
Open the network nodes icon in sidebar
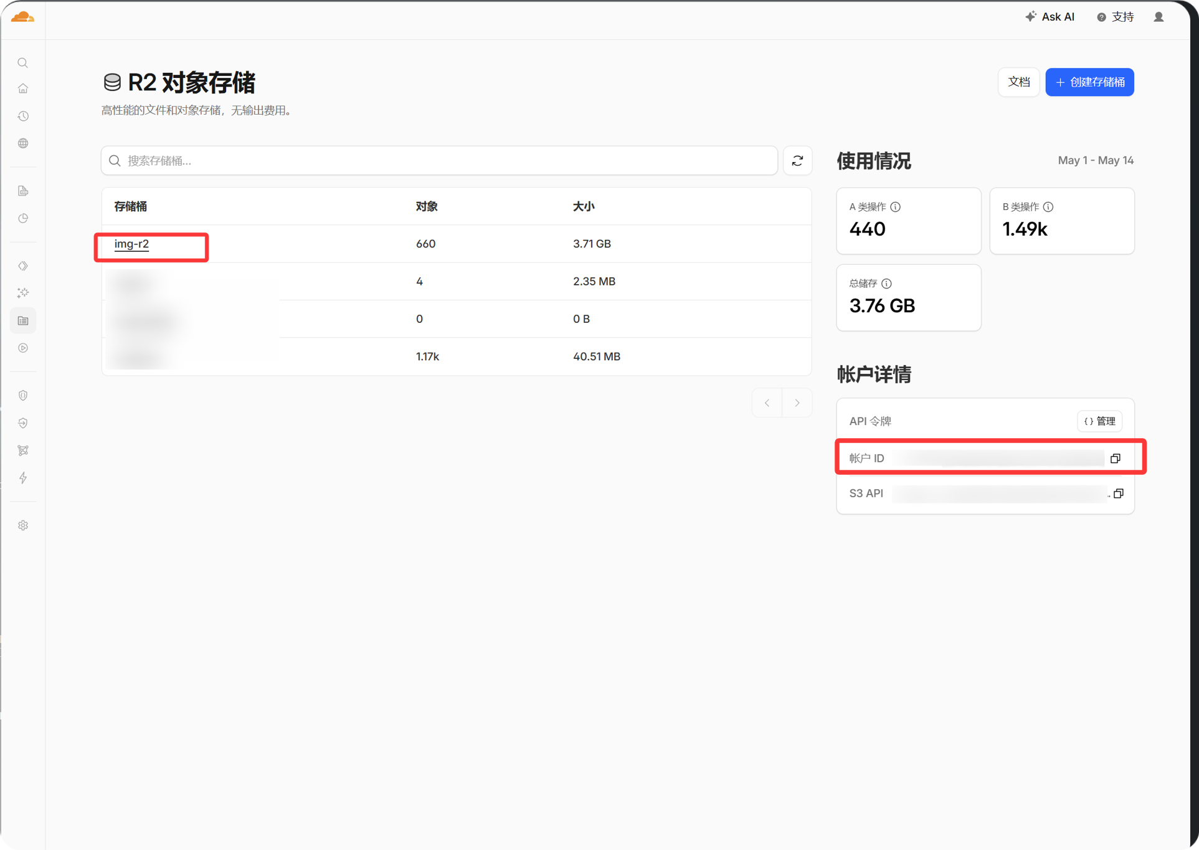click(x=23, y=451)
